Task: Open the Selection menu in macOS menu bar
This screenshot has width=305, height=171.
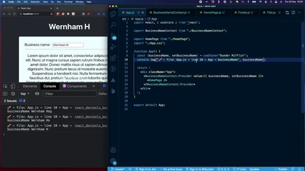Action: point(35,2)
